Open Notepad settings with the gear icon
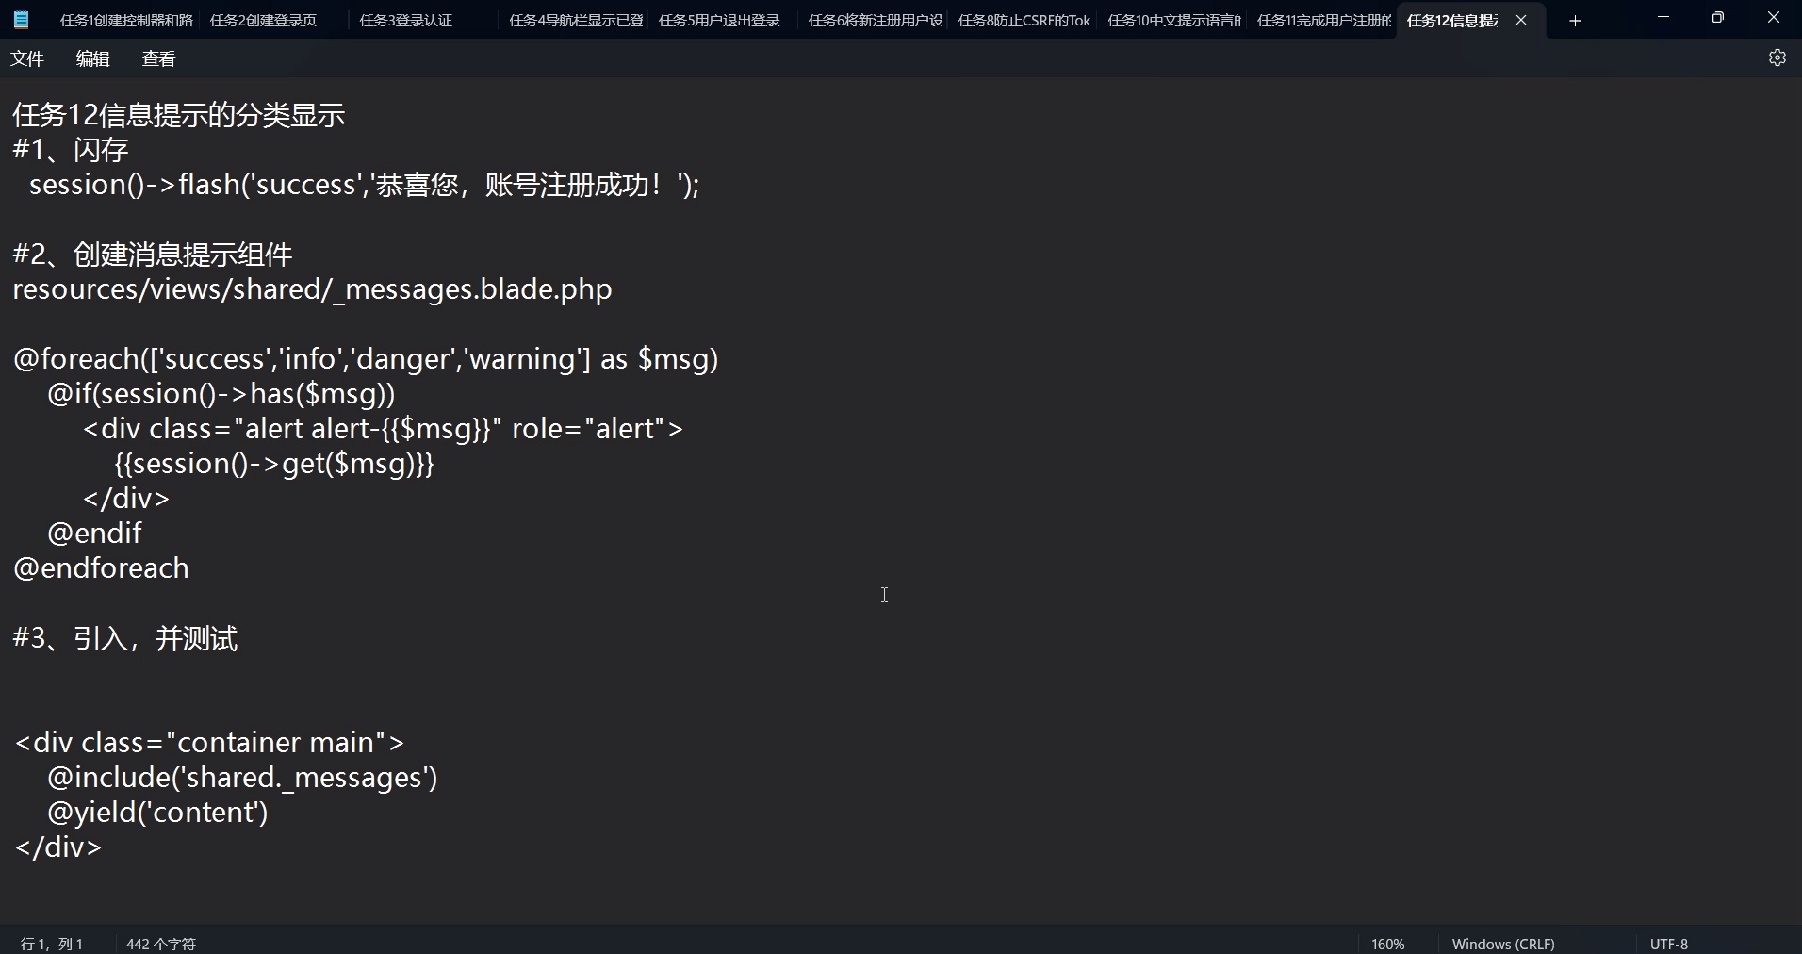Screen dimensions: 1802x954 point(1777,58)
